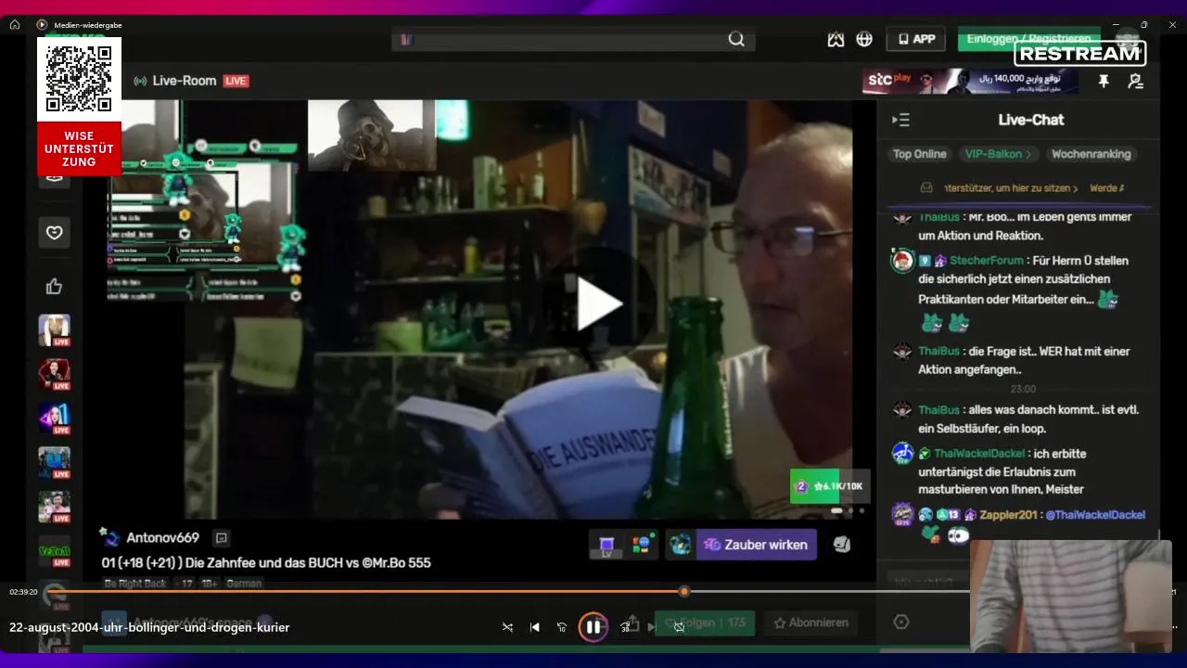This screenshot has width=1187, height=668.
Task: Click the Zappler201 username in chat
Action: click(1009, 515)
